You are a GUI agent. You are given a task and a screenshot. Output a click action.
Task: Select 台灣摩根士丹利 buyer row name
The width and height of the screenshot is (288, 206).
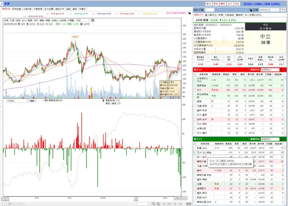[x=203, y=80]
